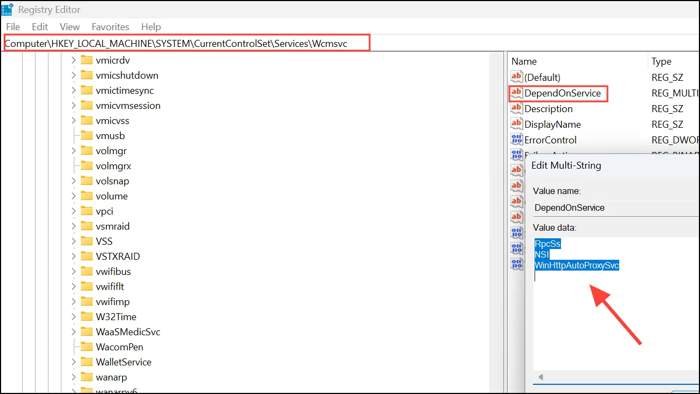Select the VSS folder icon
This screenshot has height=394, width=700.
click(87, 241)
